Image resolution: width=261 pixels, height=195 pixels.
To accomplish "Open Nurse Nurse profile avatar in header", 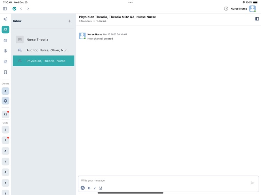I will pos(252,9).
